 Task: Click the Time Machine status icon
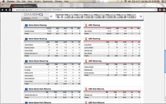(x=118, y=1)
